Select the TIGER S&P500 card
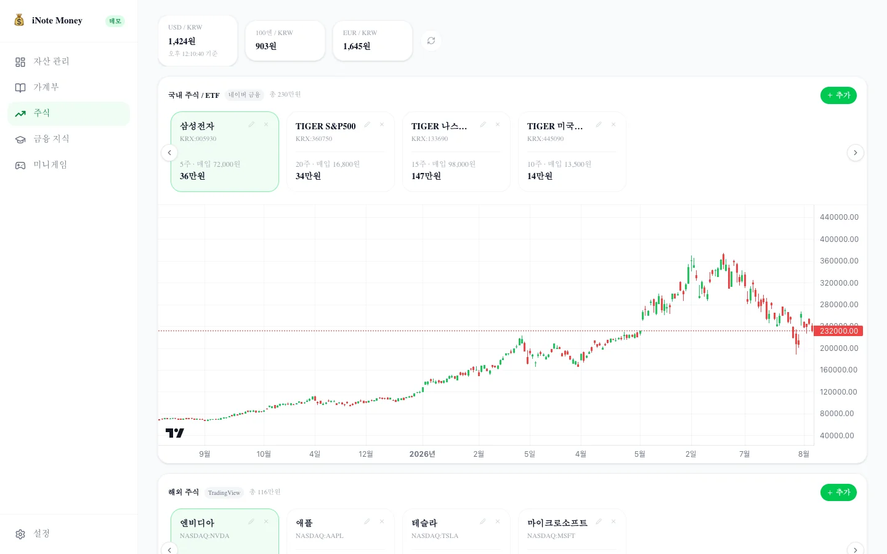This screenshot has height=554, width=887. [x=341, y=151]
